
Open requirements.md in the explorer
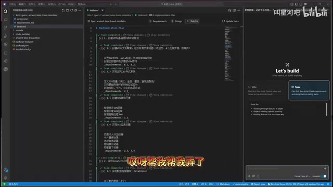coord(25,23)
